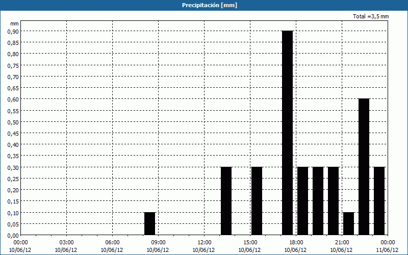Image resolution: width=408 pixels, height=255 pixels.
Task: Click the 0,45 y-axis label
Action: [13, 133]
